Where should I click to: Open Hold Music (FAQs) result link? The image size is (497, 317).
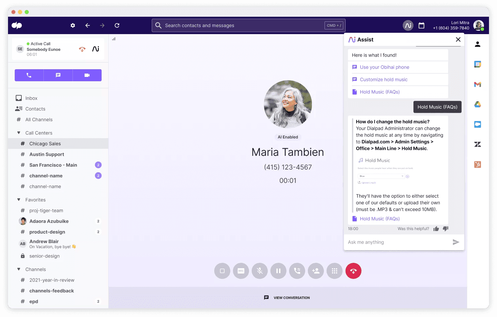click(380, 92)
